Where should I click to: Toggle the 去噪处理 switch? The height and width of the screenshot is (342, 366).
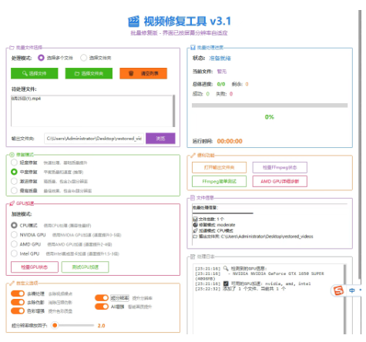pyautogui.click(x=18, y=293)
